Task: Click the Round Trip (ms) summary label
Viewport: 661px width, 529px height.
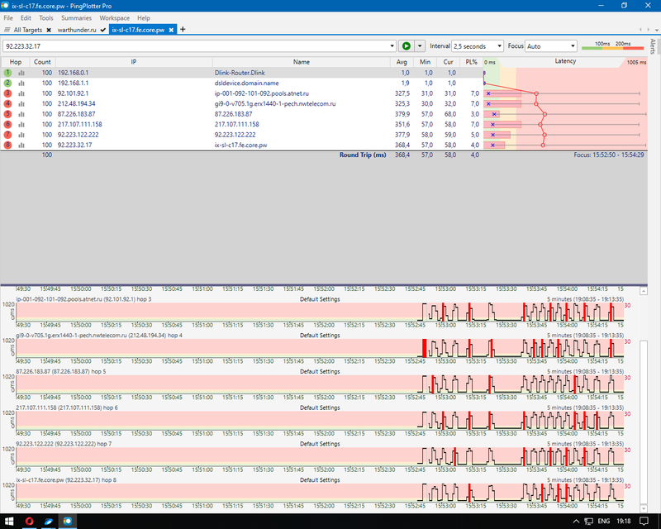Action: point(363,155)
